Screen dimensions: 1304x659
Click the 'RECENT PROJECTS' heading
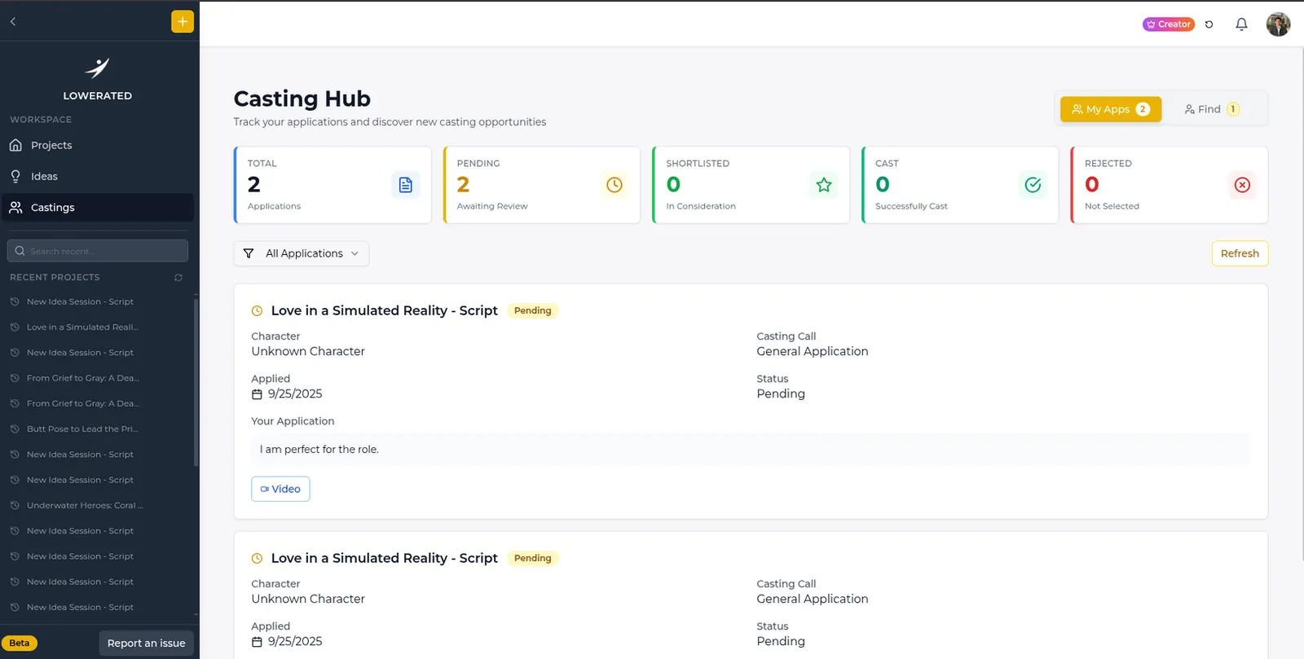(55, 278)
